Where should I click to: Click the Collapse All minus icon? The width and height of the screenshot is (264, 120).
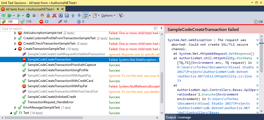67,15
